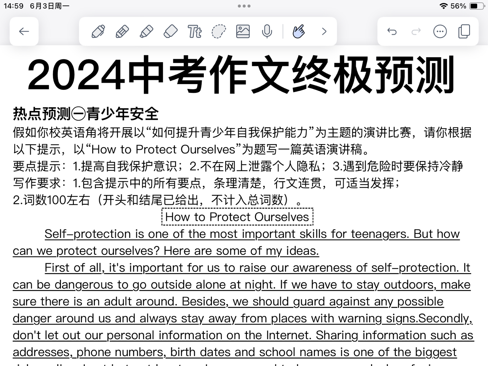Select the pencil tool

coord(122,32)
